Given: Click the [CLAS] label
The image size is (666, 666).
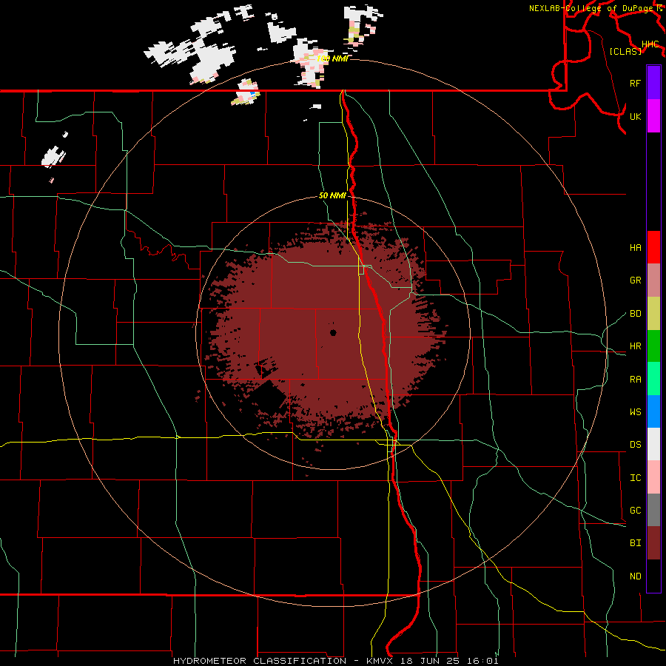Looking at the screenshot, I should tap(625, 51).
